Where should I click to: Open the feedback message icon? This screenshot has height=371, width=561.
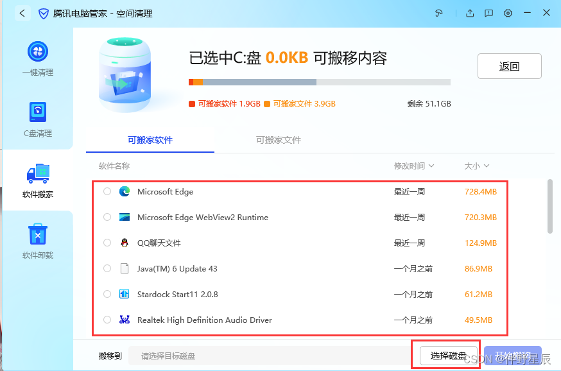click(x=488, y=13)
